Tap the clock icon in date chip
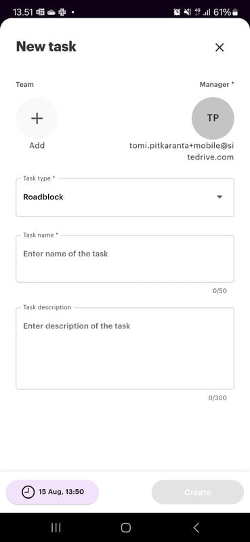250x542 pixels. 28,492
